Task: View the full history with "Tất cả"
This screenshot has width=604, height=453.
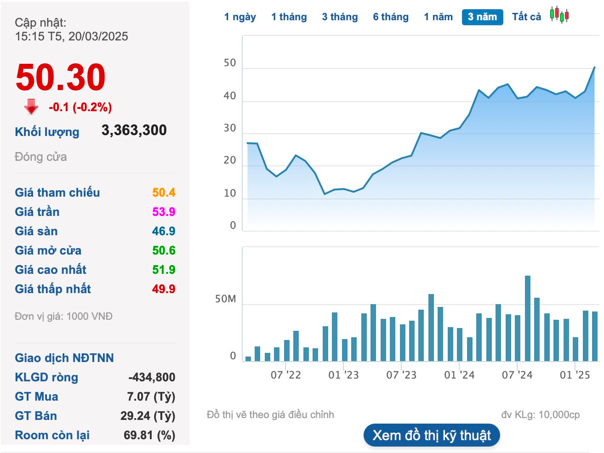Action: [x=526, y=17]
